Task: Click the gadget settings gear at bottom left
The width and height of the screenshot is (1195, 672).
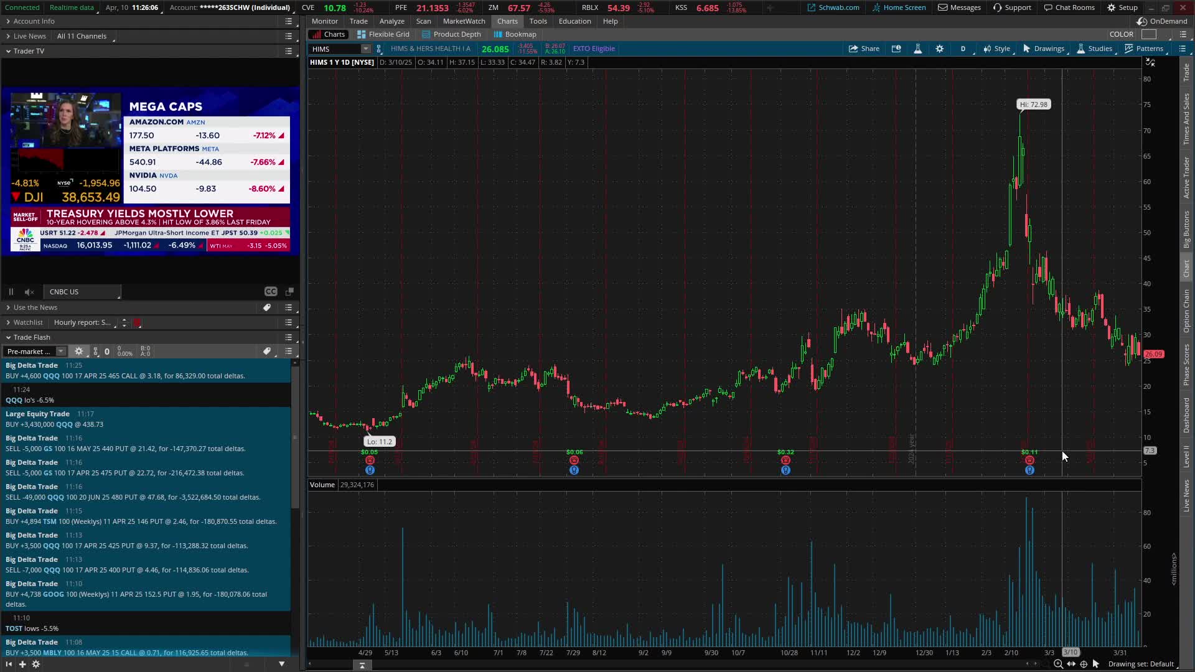Action: coord(36,664)
